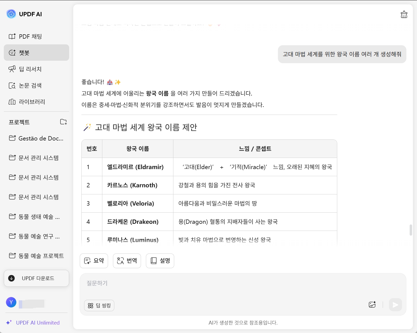
Task: Open the 라이브러리 library section
Action: (32, 102)
